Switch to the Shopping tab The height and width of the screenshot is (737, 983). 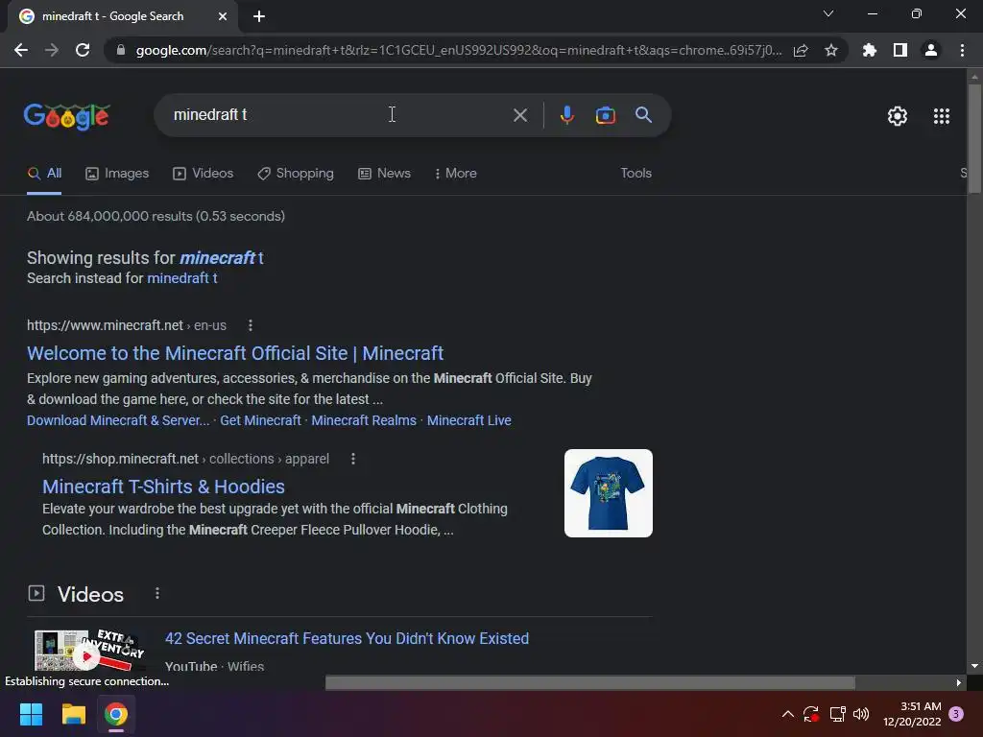(x=296, y=174)
